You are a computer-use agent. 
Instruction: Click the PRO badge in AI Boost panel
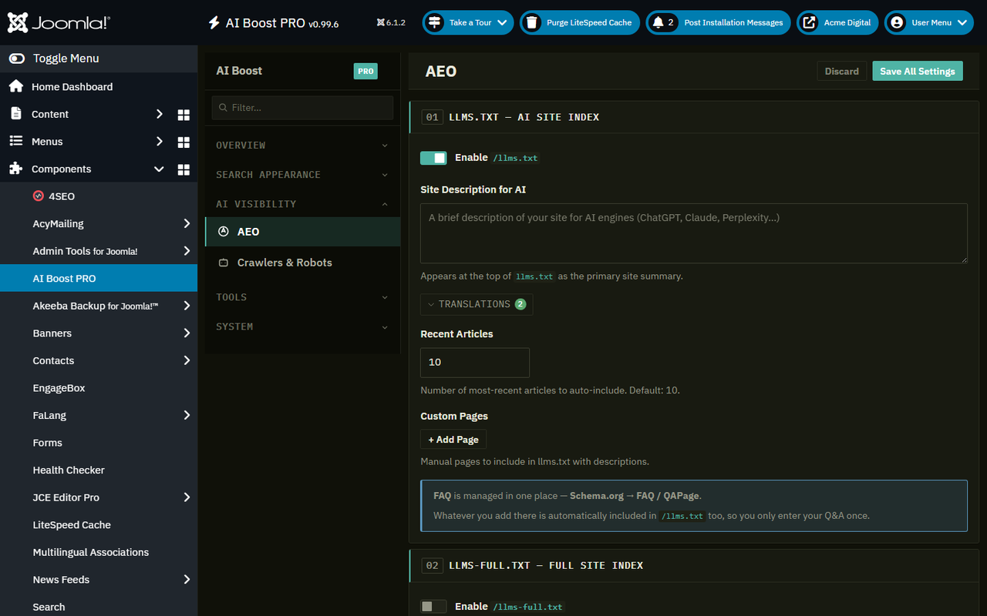pos(365,71)
